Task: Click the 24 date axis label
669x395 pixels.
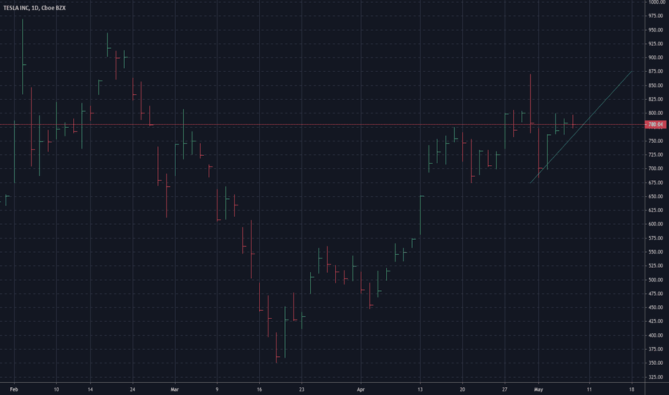Action: pyautogui.click(x=132, y=389)
